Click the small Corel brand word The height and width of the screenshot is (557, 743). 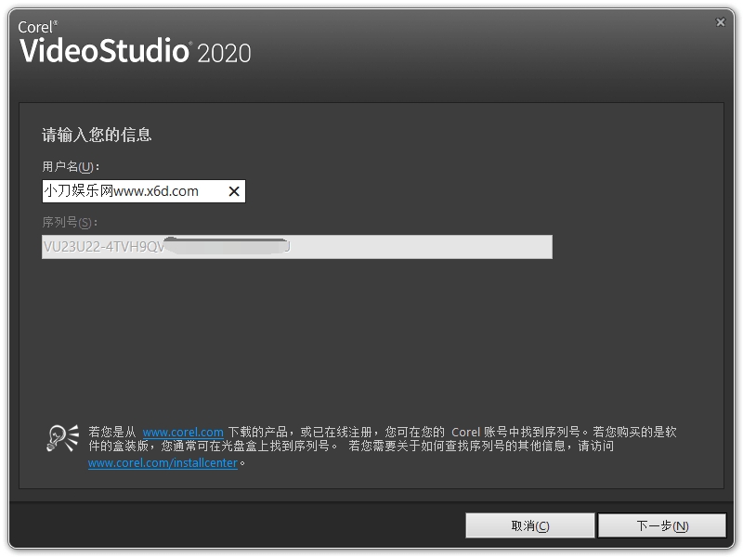[37, 27]
